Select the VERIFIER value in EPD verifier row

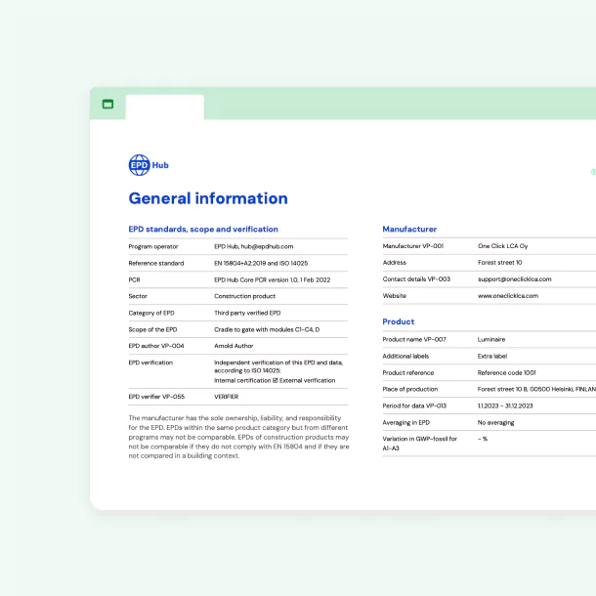click(226, 397)
